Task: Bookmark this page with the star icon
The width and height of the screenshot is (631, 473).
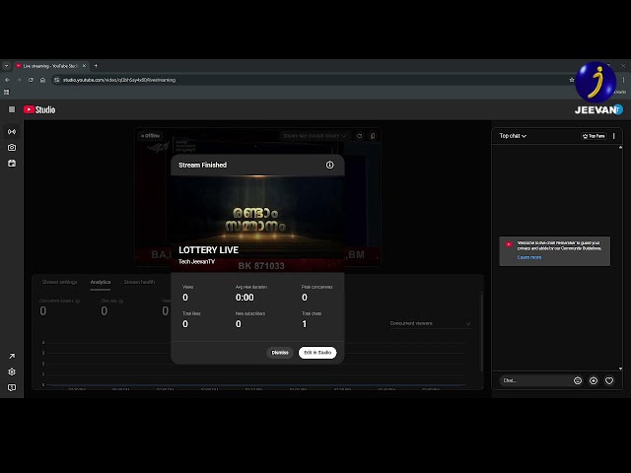Action: click(572, 80)
